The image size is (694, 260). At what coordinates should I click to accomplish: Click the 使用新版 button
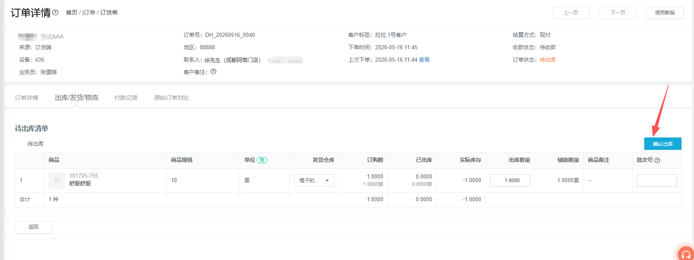(665, 13)
